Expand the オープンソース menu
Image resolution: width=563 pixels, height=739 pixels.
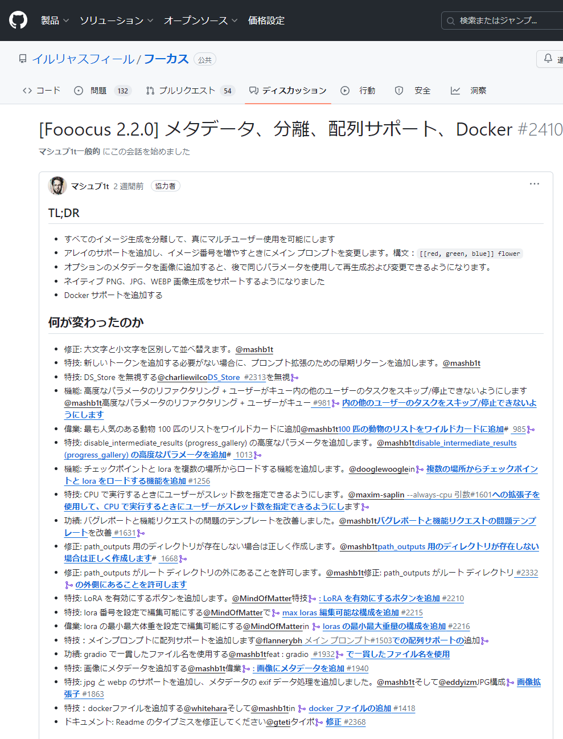(201, 21)
